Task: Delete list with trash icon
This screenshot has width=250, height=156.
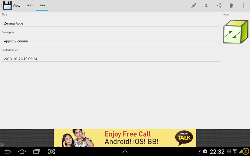Action: [x=231, y=6]
